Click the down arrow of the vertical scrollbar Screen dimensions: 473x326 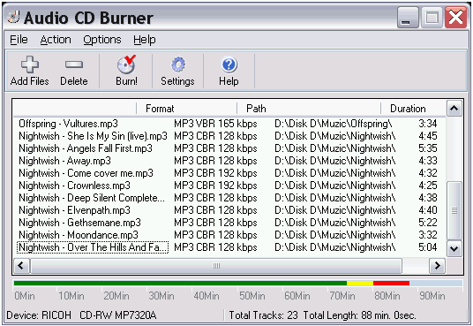coord(454,249)
